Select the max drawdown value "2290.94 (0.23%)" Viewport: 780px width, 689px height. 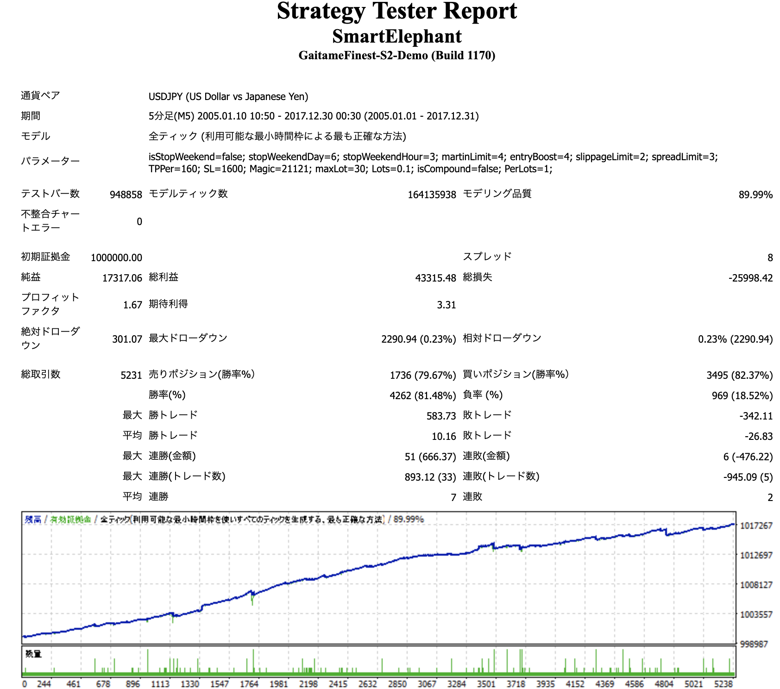point(419,339)
